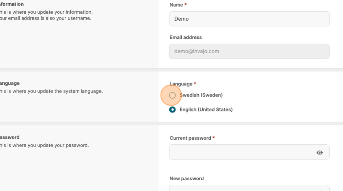Select the English (United States) radio button
Image resolution: width=343 pixels, height=191 pixels.
point(172,110)
